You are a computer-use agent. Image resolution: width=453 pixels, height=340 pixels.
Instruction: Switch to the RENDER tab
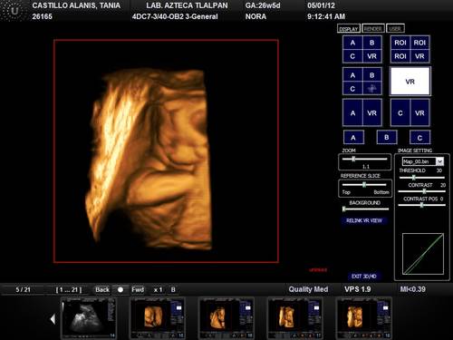373,28
